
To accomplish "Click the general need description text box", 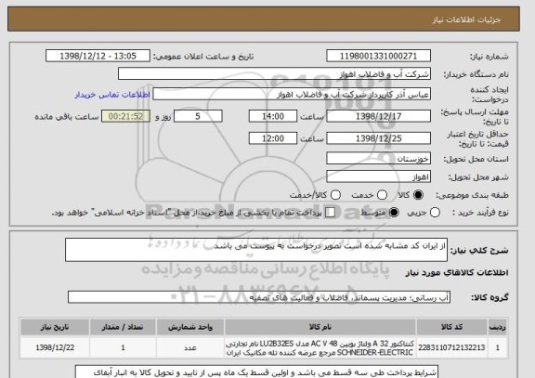I will (x=256, y=250).
